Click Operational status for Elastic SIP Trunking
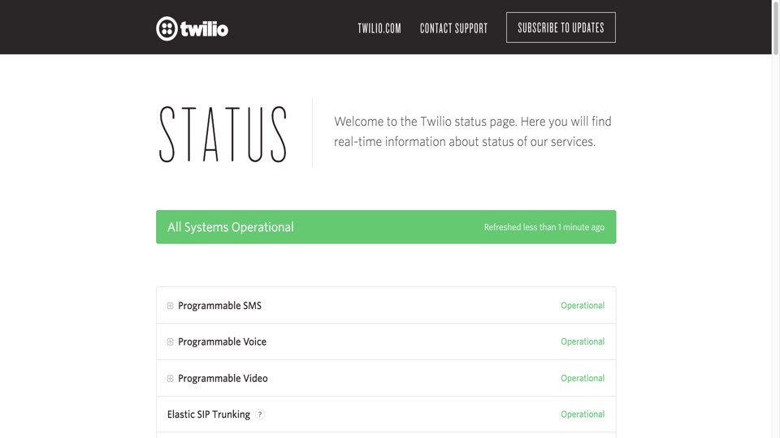Viewport: 780px width, 438px height. (583, 414)
